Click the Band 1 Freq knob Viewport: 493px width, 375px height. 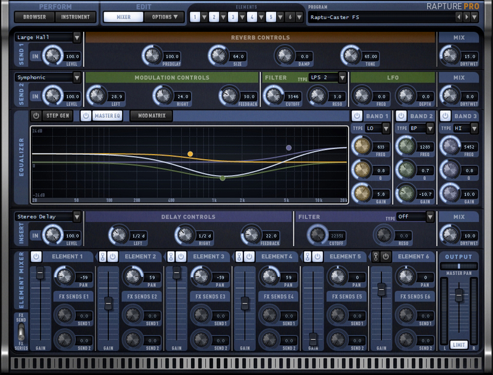[x=360, y=146]
